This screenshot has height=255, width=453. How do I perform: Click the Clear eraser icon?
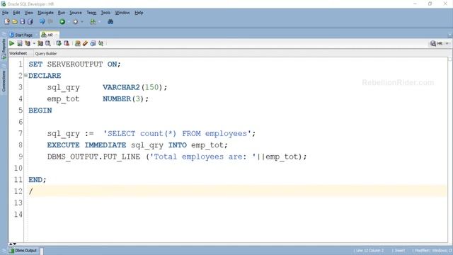click(85, 43)
